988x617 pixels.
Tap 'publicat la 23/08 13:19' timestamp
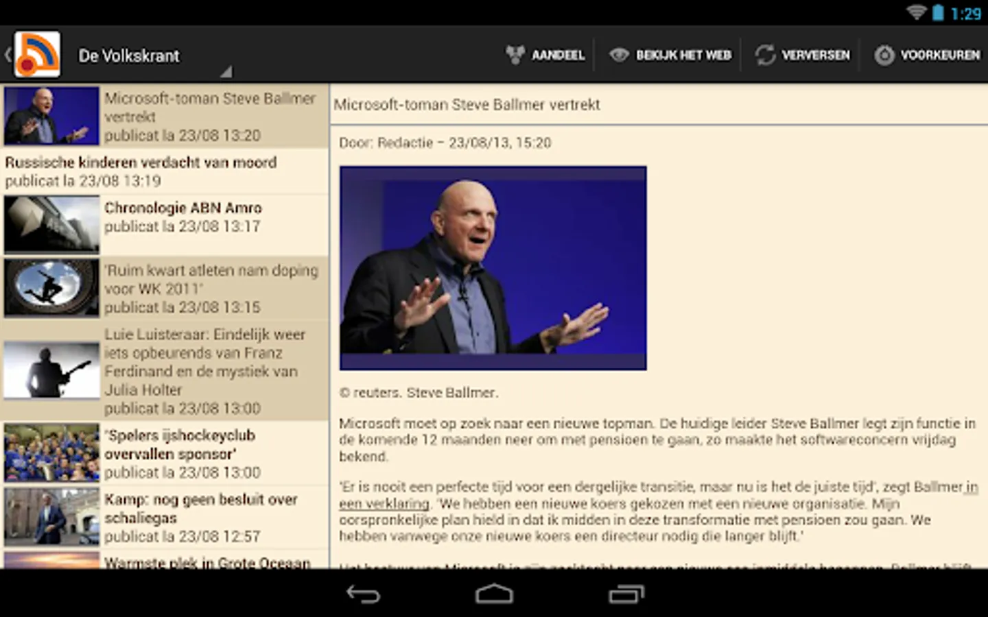83,181
